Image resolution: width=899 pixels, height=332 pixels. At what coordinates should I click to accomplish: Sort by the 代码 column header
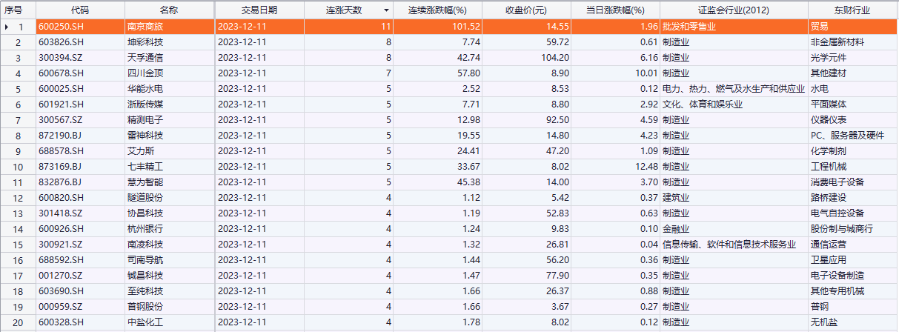click(x=80, y=10)
